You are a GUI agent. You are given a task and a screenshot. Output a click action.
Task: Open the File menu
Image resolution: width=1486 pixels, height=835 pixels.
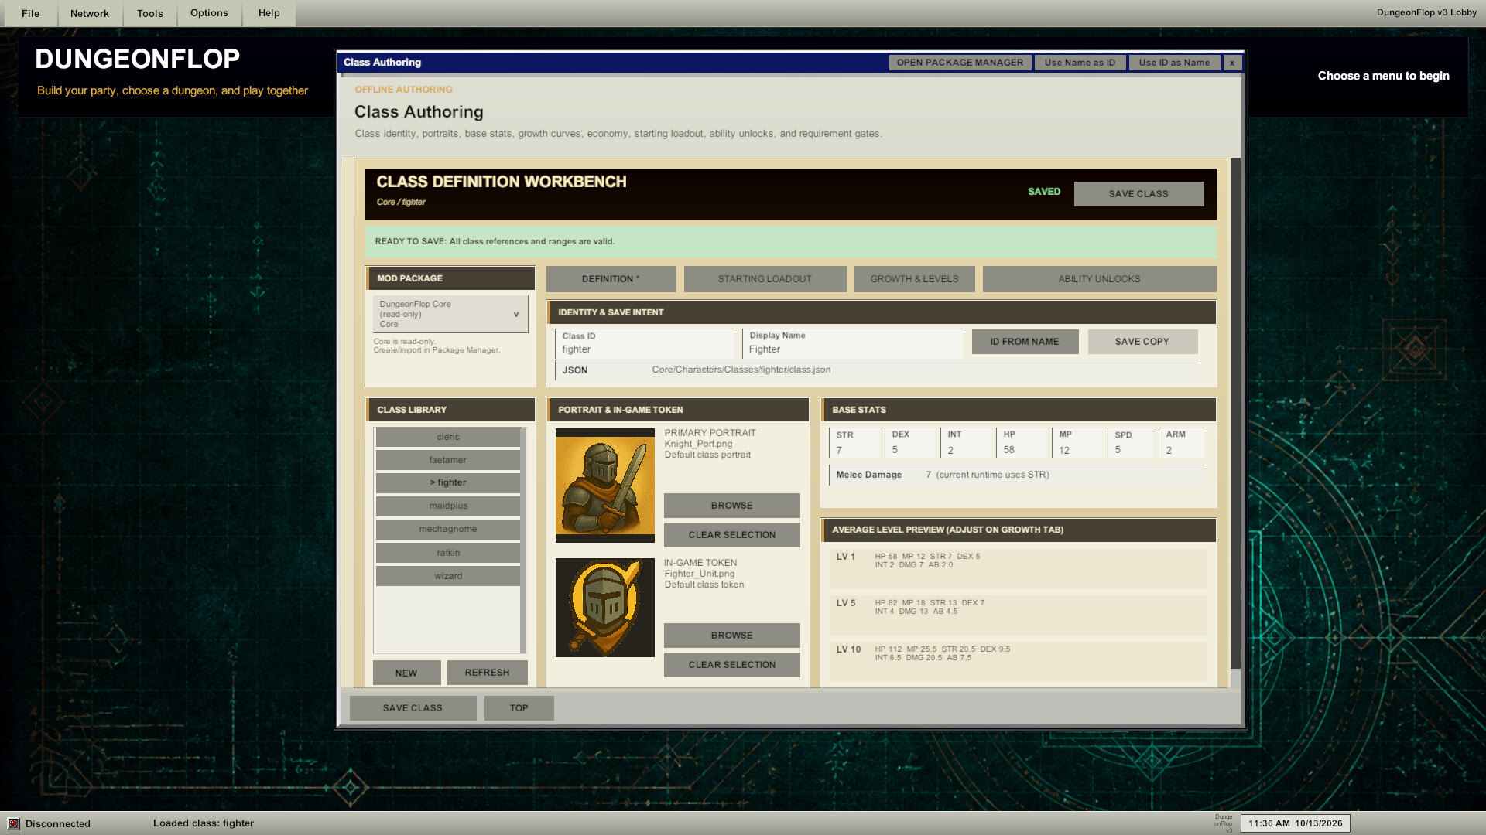(x=31, y=13)
